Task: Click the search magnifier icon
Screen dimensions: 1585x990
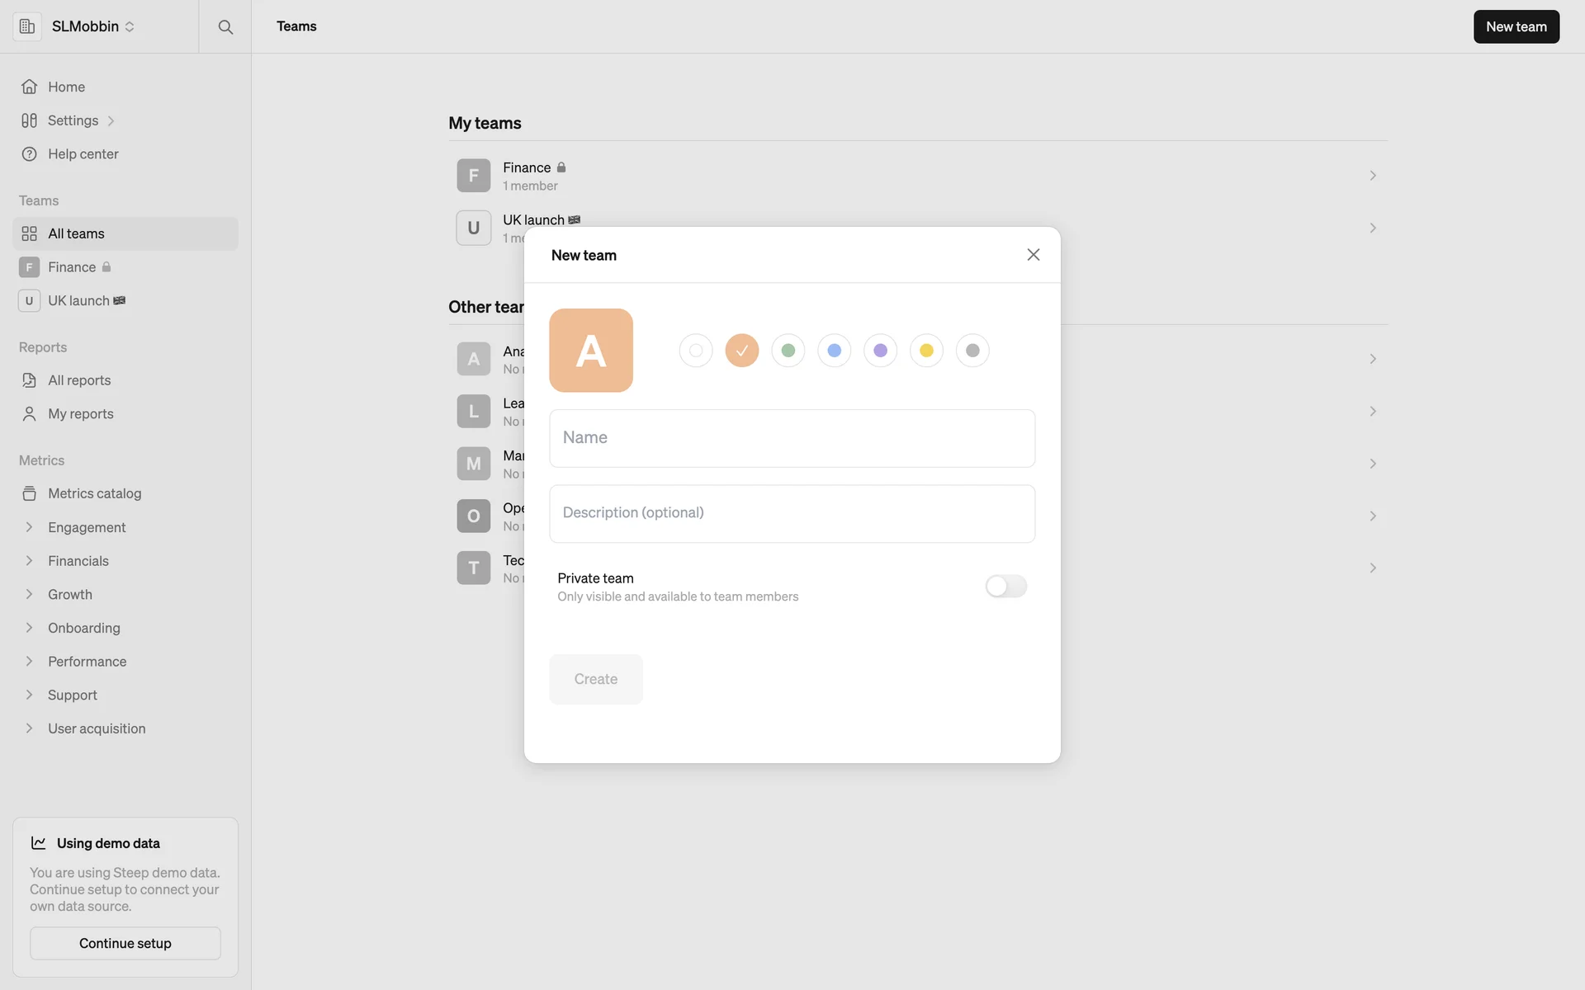Action: pyautogui.click(x=225, y=26)
